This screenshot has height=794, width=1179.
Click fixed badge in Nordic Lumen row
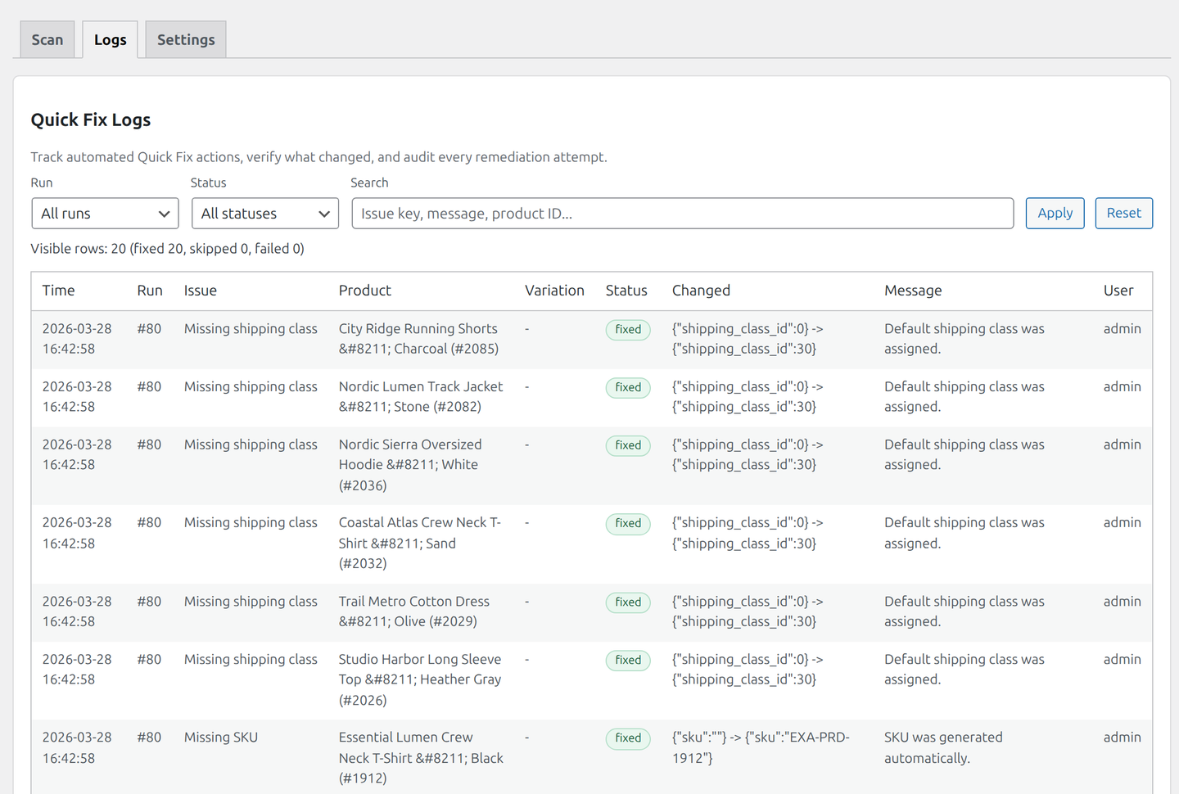click(x=628, y=388)
